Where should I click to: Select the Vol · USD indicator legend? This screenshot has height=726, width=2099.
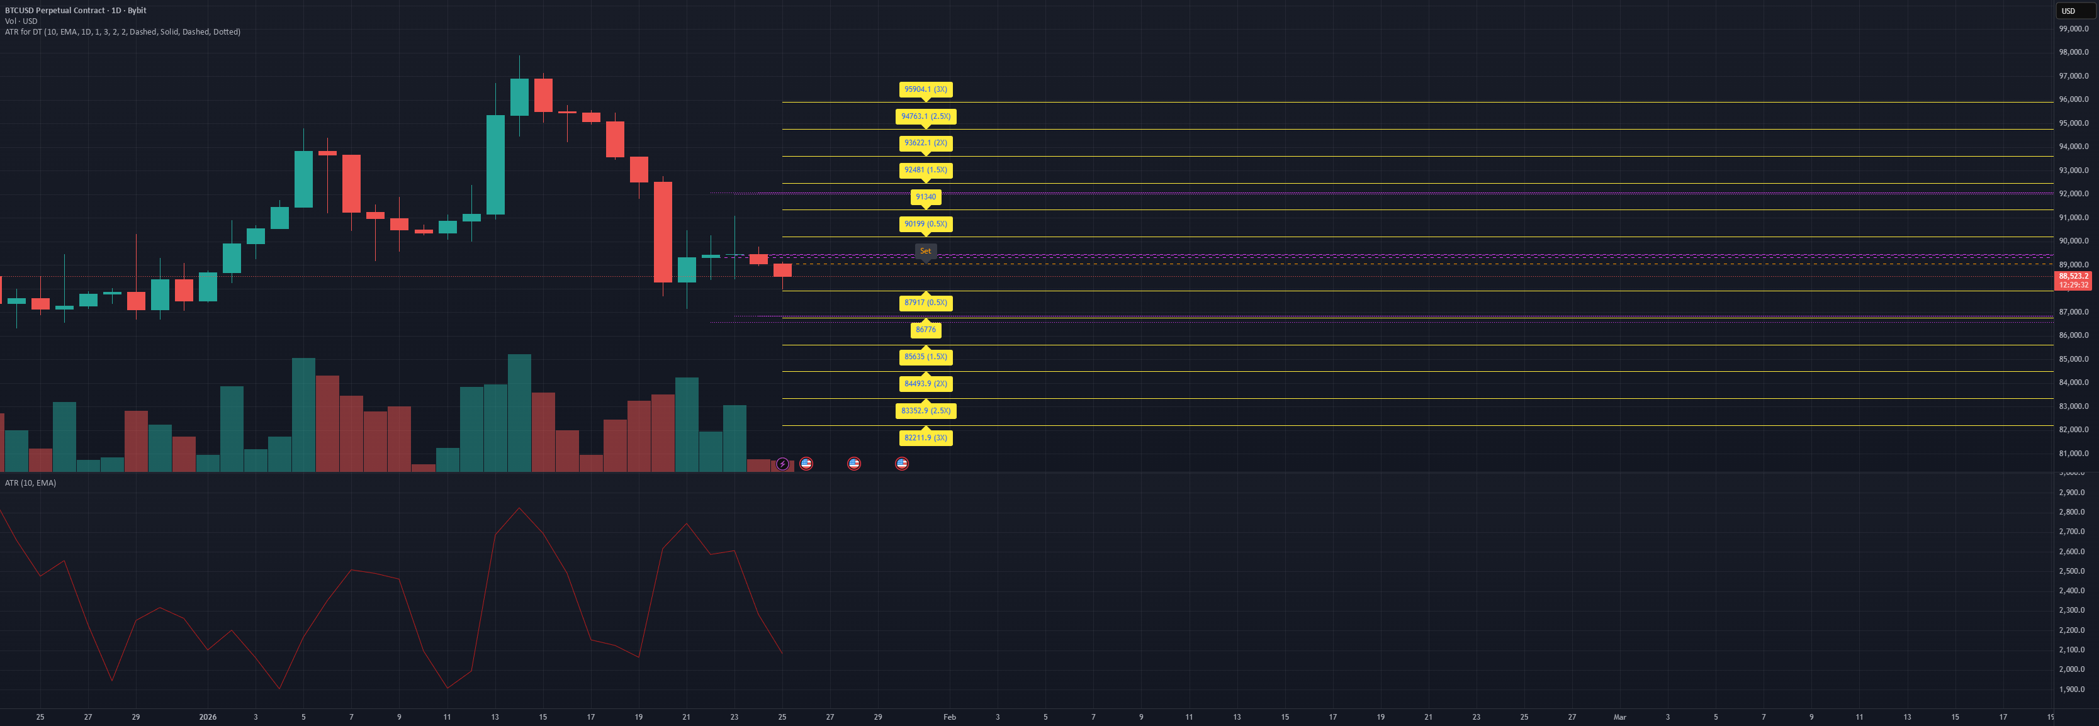21,21
